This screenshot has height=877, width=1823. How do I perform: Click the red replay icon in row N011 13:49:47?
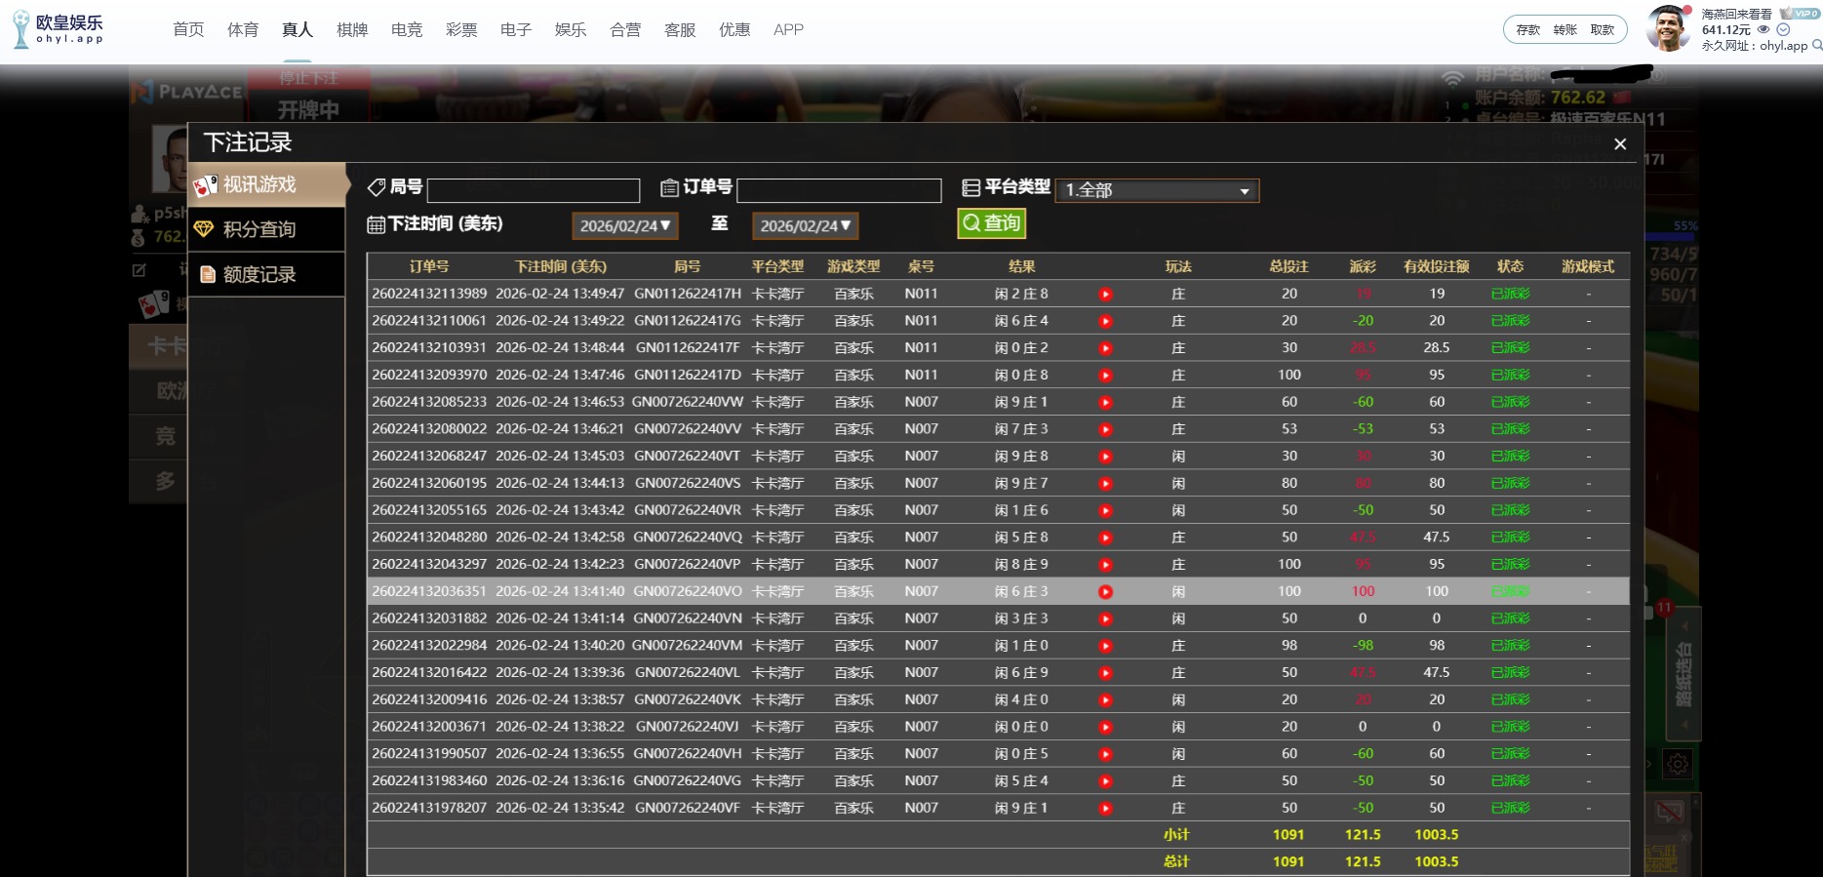pos(1105,295)
